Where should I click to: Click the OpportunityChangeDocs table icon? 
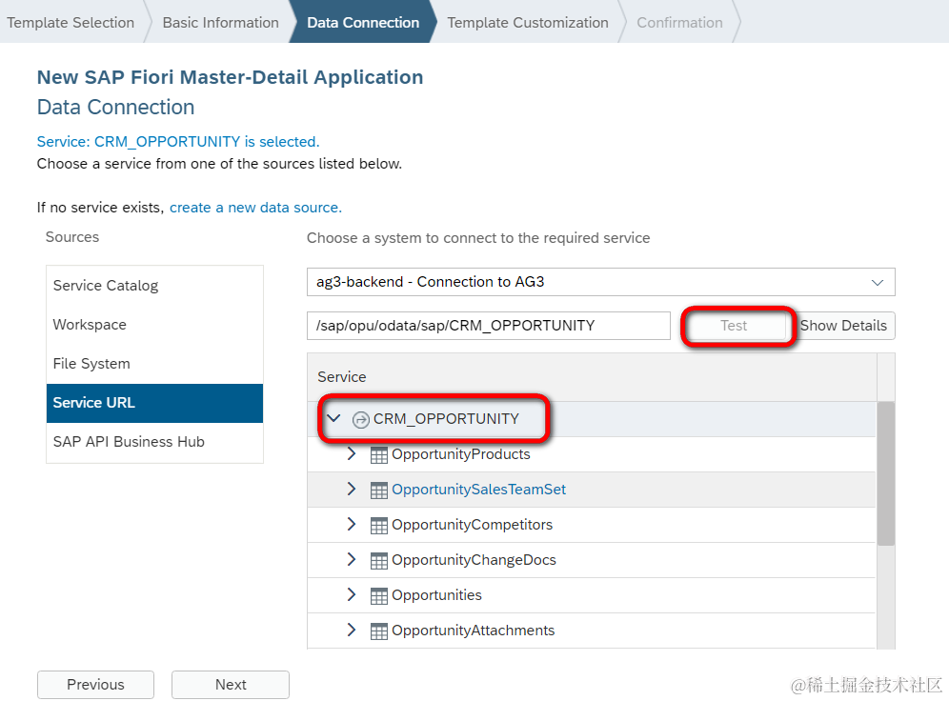(x=379, y=561)
